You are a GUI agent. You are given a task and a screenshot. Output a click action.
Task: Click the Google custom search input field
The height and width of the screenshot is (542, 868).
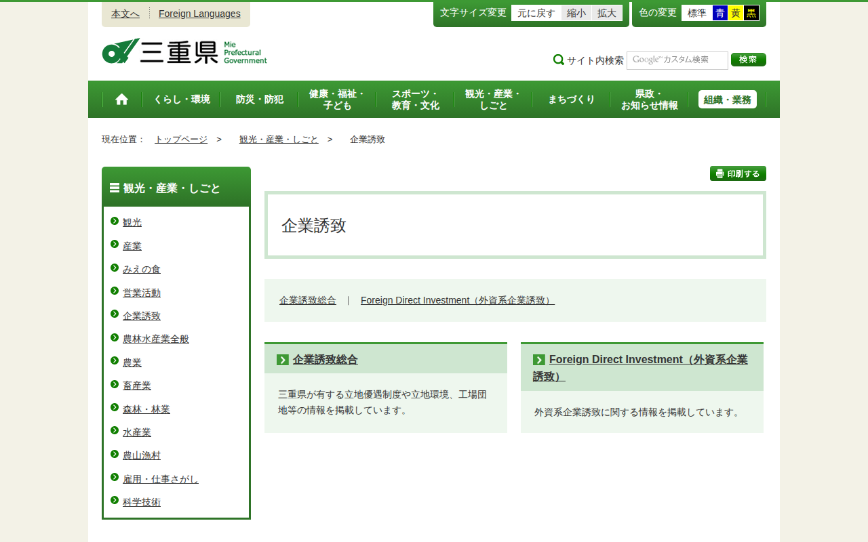click(x=677, y=60)
